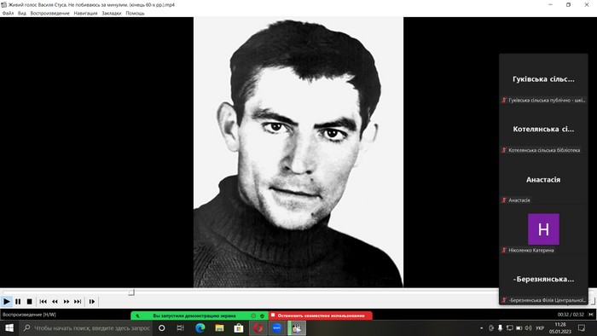Click the battery icon in system tray
The image size is (597, 336).
[519, 327]
